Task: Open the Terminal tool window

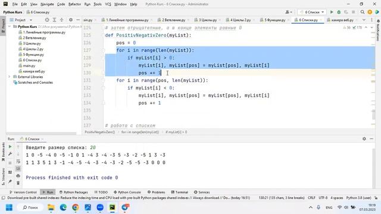Action: 179,192
